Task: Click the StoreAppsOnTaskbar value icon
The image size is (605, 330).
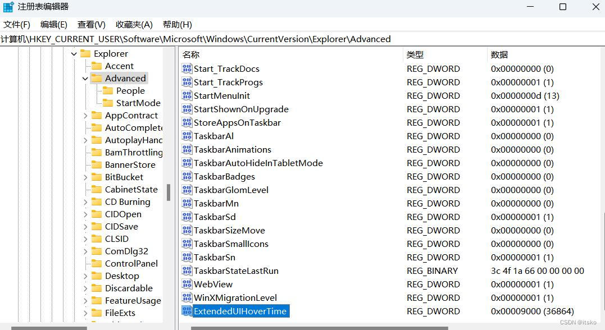Action: [x=187, y=122]
